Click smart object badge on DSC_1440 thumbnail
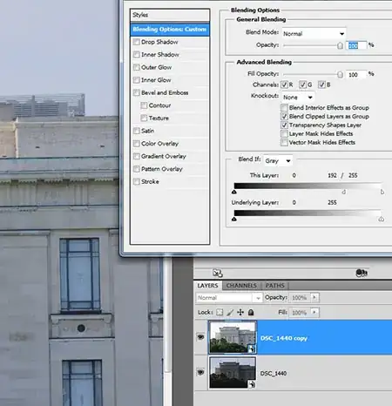 pyautogui.click(x=252, y=384)
